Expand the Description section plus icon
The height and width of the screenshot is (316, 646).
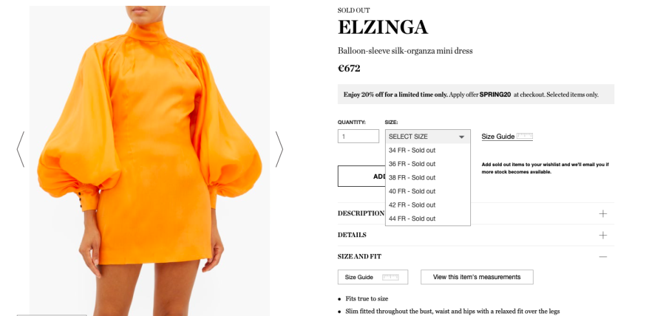(603, 213)
